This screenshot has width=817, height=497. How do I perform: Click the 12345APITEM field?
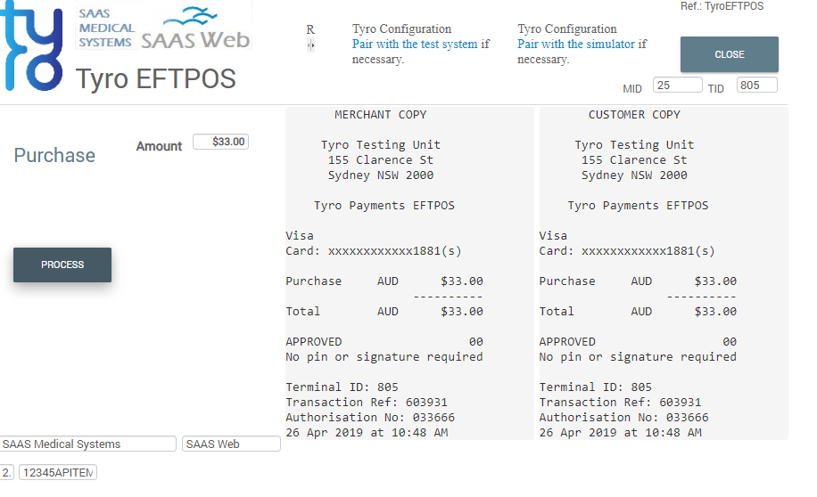(x=58, y=473)
